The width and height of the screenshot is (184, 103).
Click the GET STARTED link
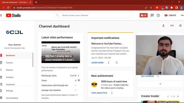(147, 76)
